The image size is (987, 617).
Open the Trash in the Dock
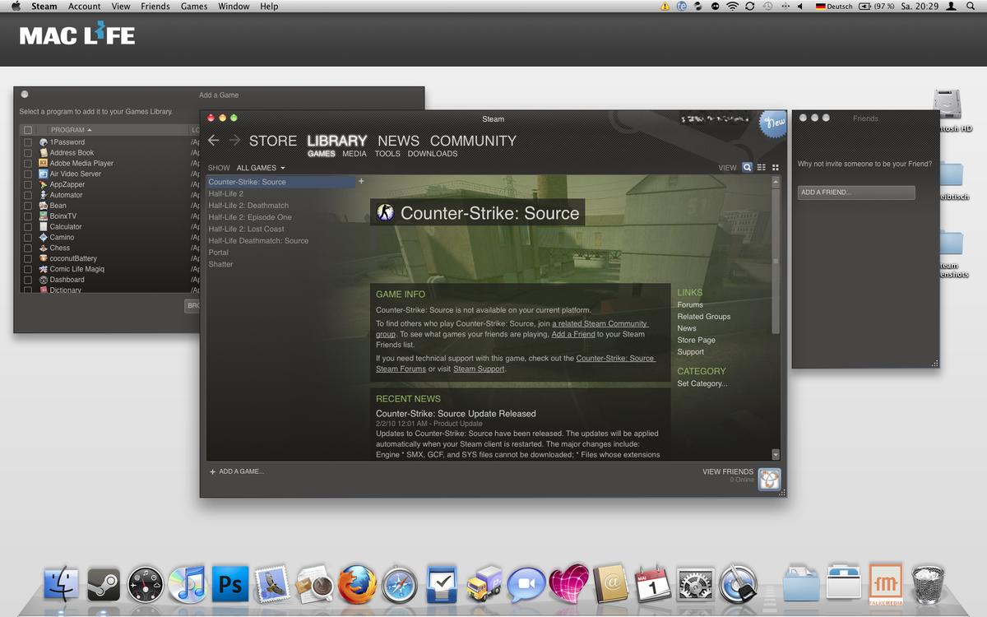[x=928, y=585]
